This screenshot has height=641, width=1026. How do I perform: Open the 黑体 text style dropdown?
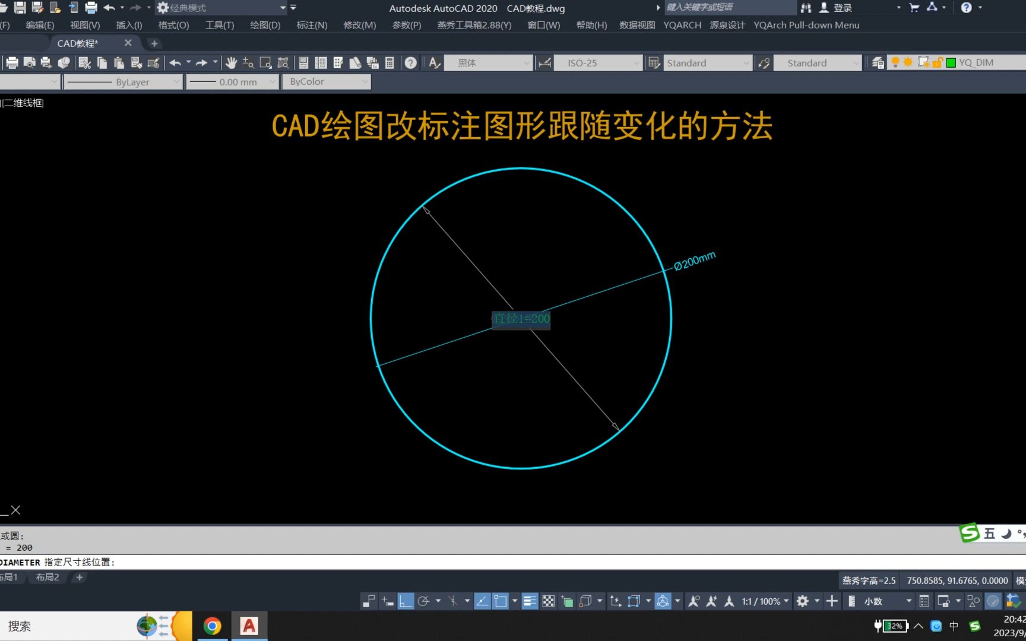click(526, 63)
